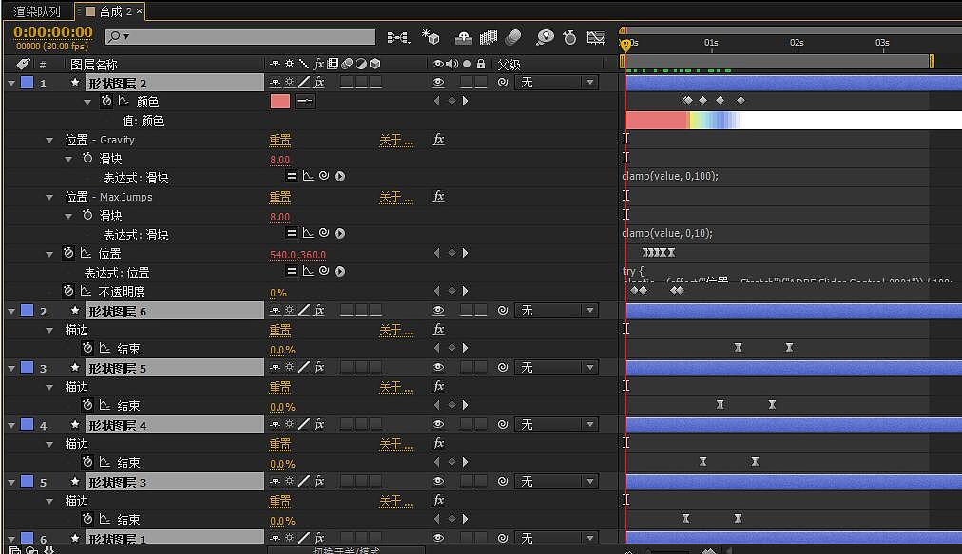Viewport: 962px width, 554px height.
Task: Hide 形状图层 5 with the eye toggle
Action: point(438,368)
